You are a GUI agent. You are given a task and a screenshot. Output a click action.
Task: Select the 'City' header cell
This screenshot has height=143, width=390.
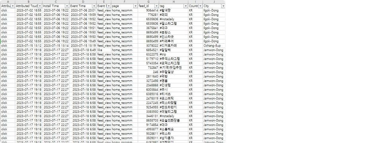[x=214, y=6]
